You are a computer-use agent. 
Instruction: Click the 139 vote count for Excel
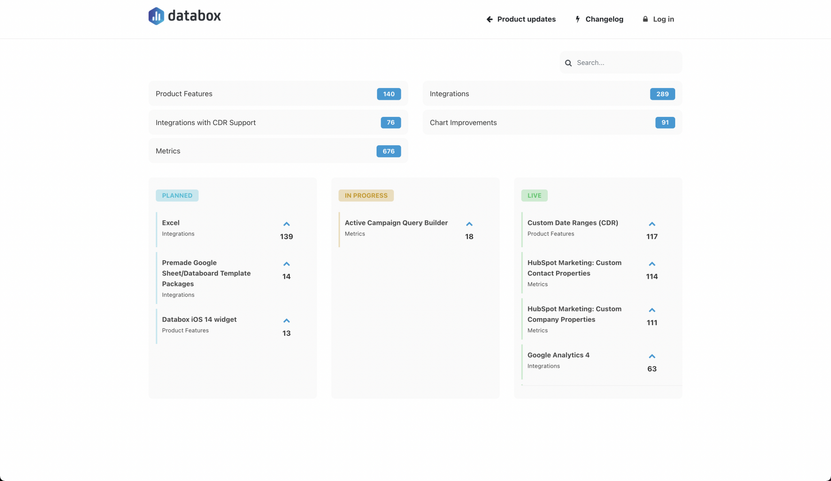click(x=286, y=237)
